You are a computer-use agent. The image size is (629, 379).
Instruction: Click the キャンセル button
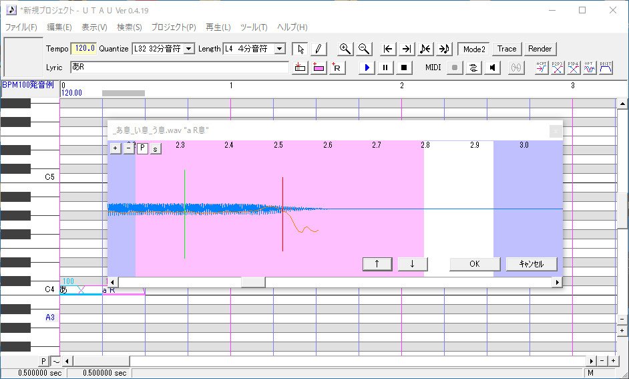532,264
